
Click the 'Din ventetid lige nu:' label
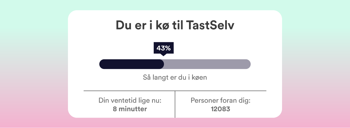[x=130, y=101]
